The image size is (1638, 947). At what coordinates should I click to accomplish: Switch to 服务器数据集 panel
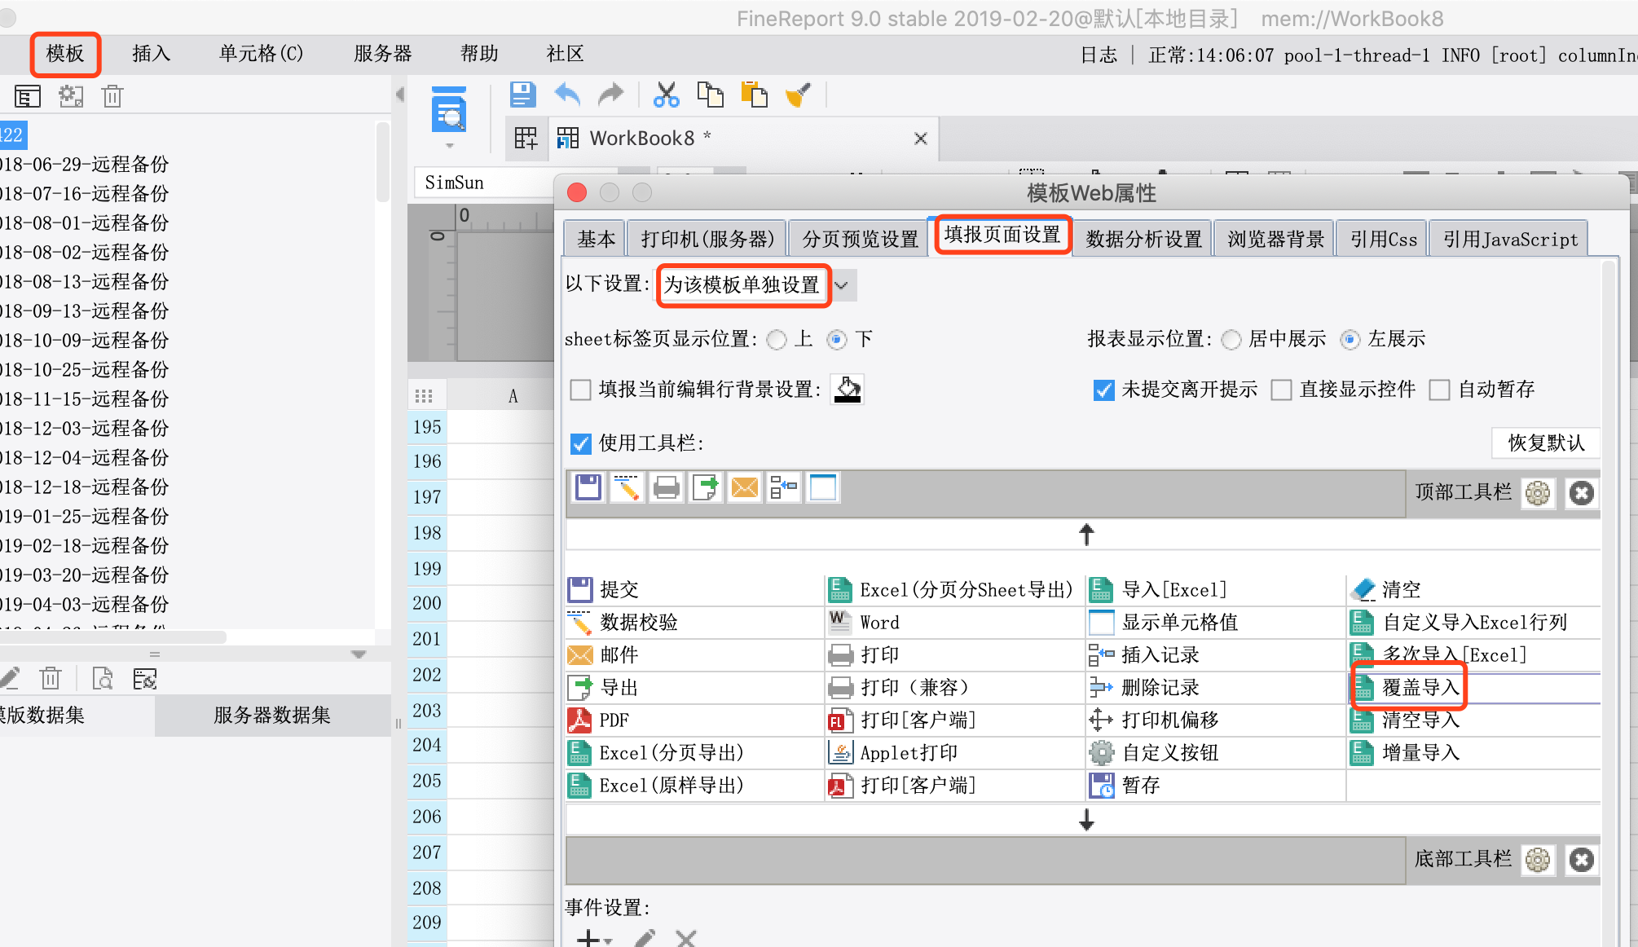[272, 716]
